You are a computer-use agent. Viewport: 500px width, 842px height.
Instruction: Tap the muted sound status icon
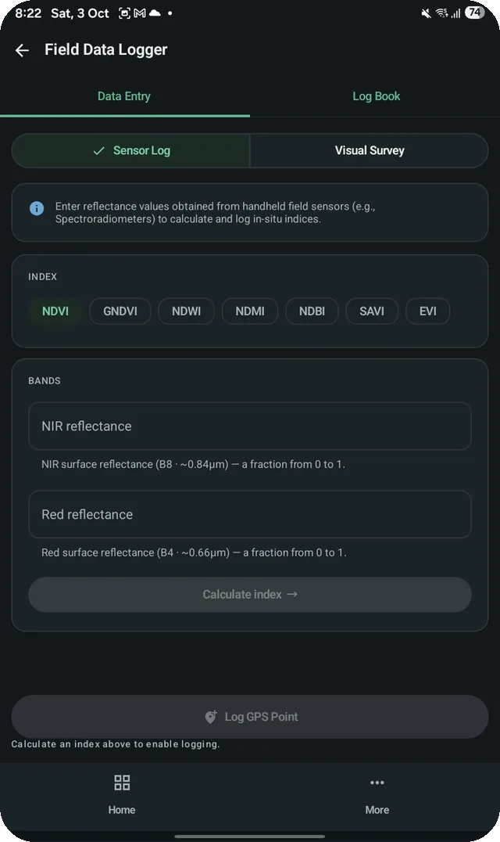tap(426, 13)
